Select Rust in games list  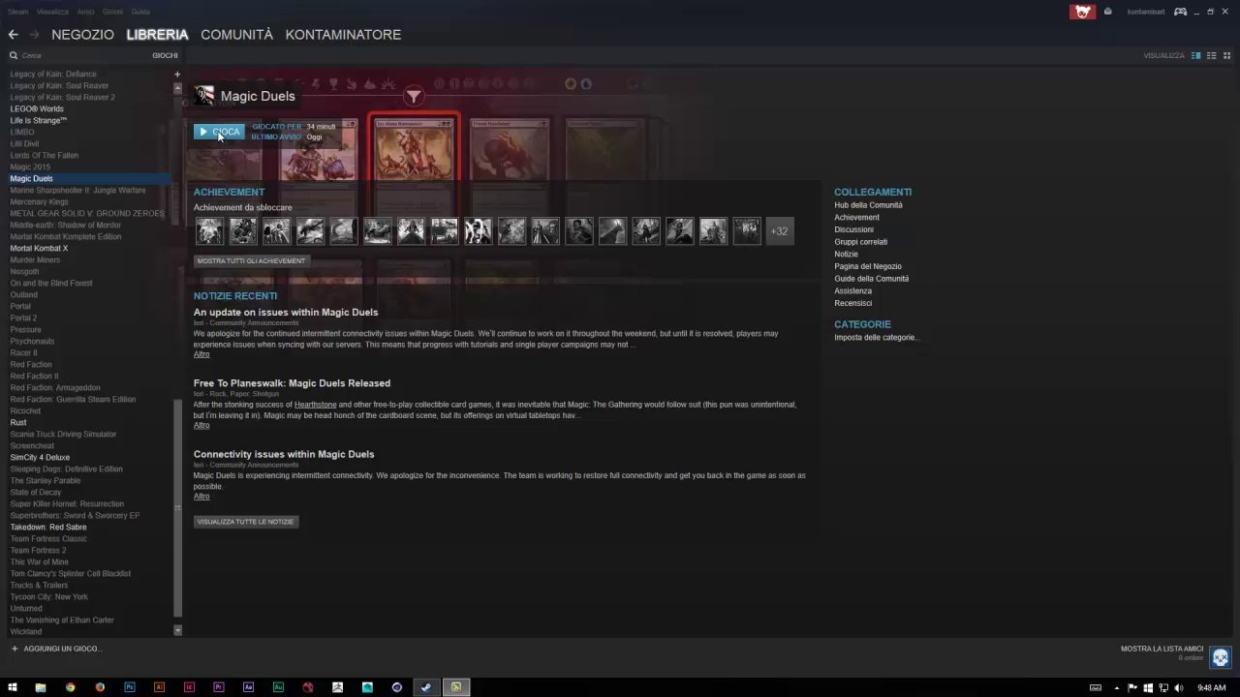point(18,423)
